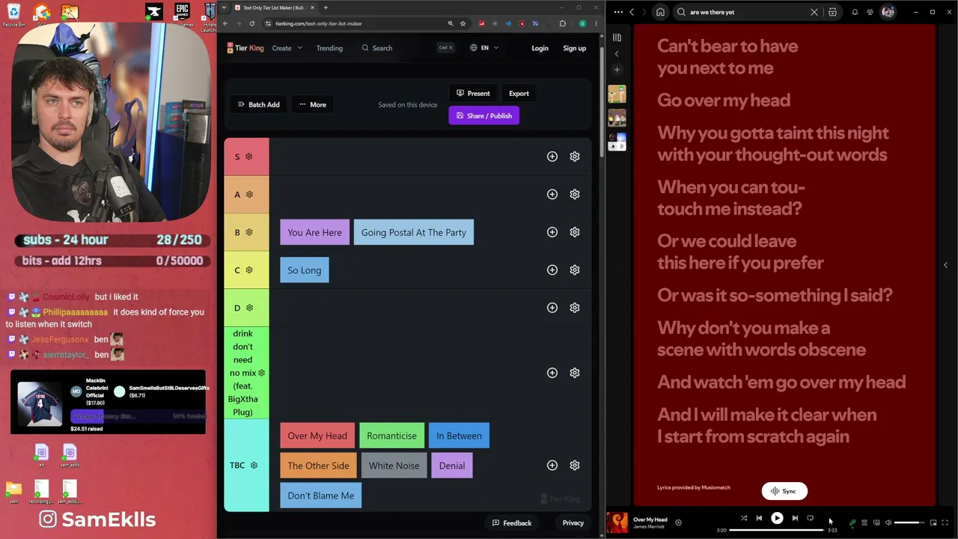Edit the D tier label gear icon
The image size is (958, 539).
(249, 308)
